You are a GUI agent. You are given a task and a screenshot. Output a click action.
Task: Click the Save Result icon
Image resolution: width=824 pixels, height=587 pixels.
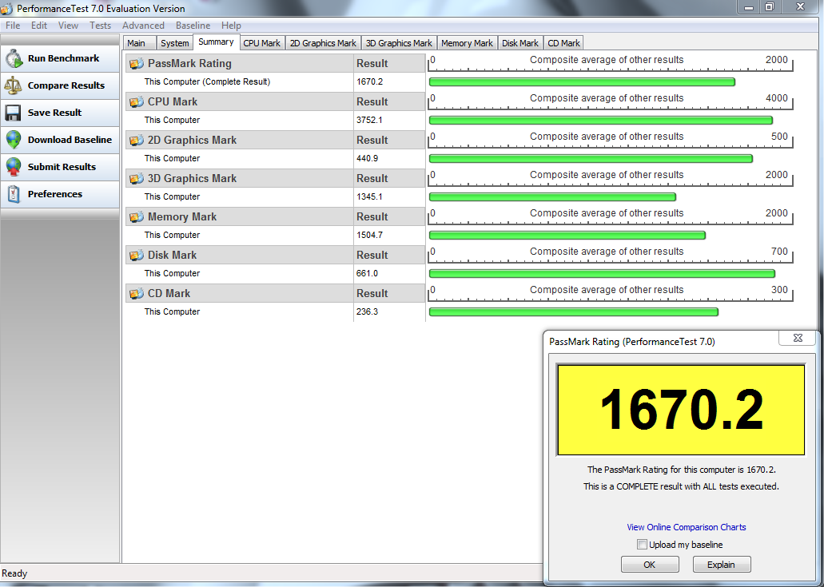[x=14, y=113]
